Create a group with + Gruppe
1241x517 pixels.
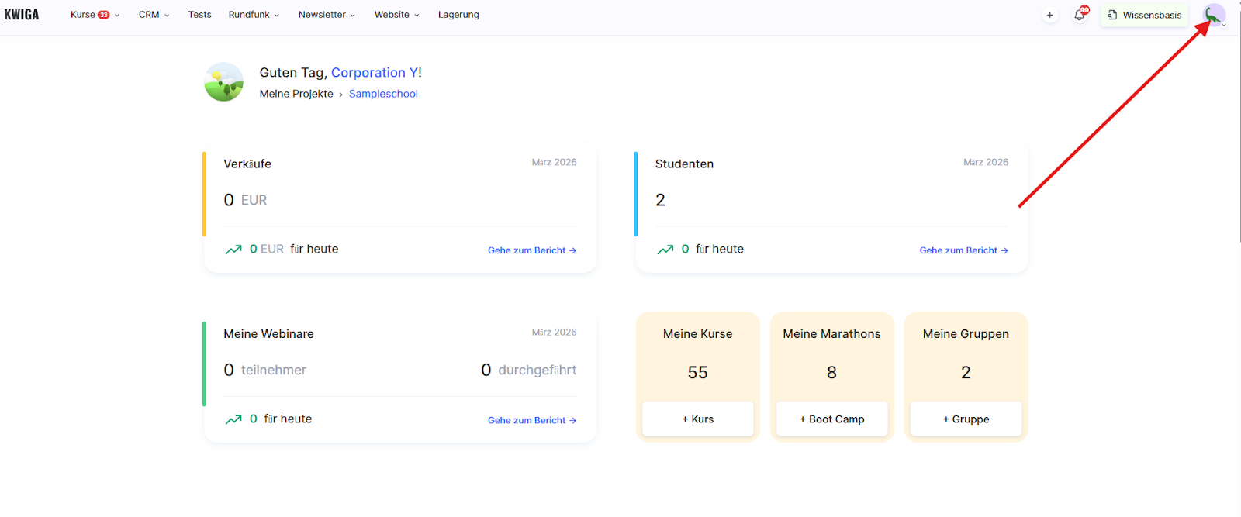click(x=966, y=419)
